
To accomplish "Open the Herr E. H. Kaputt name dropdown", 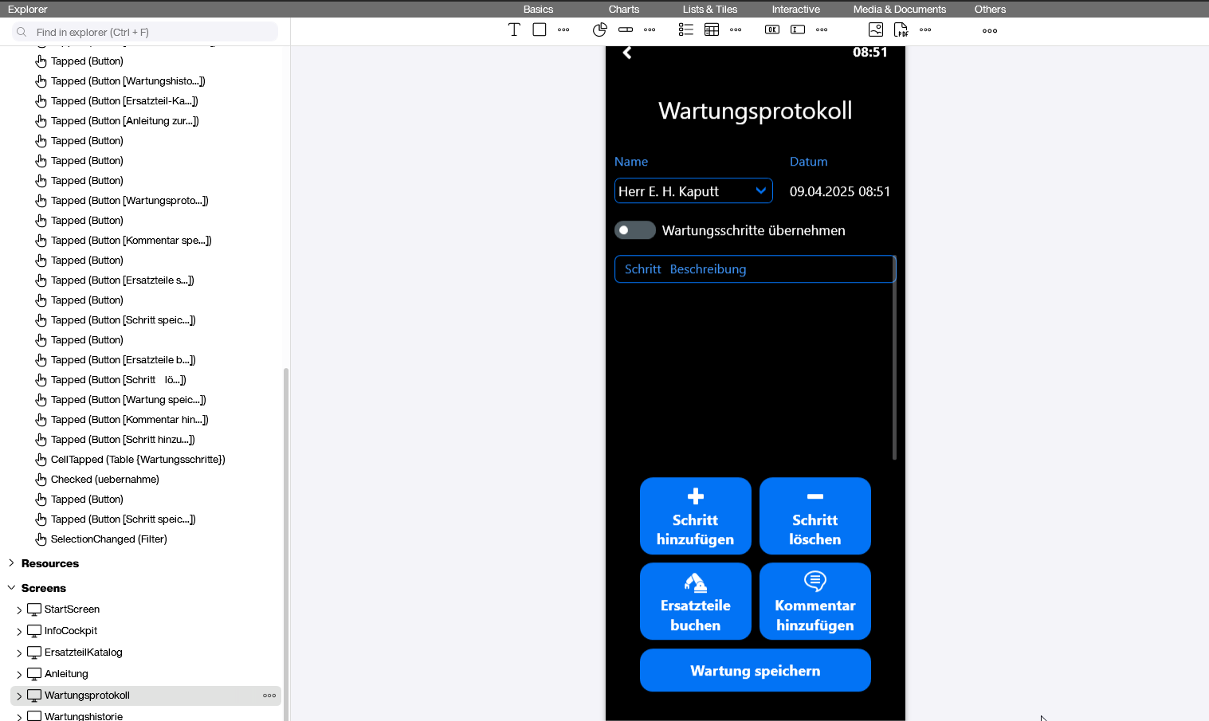I will pyautogui.click(x=693, y=190).
